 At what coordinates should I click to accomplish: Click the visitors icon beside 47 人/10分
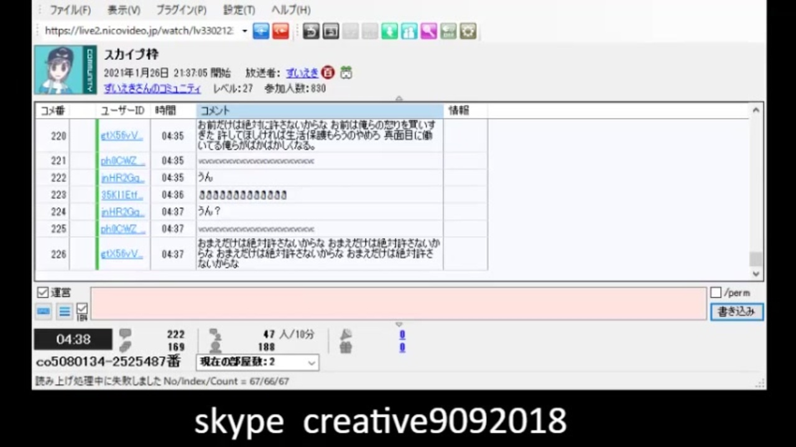[215, 334]
